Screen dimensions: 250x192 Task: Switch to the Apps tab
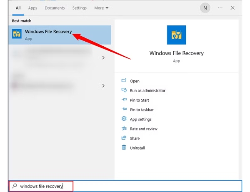tap(32, 8)
